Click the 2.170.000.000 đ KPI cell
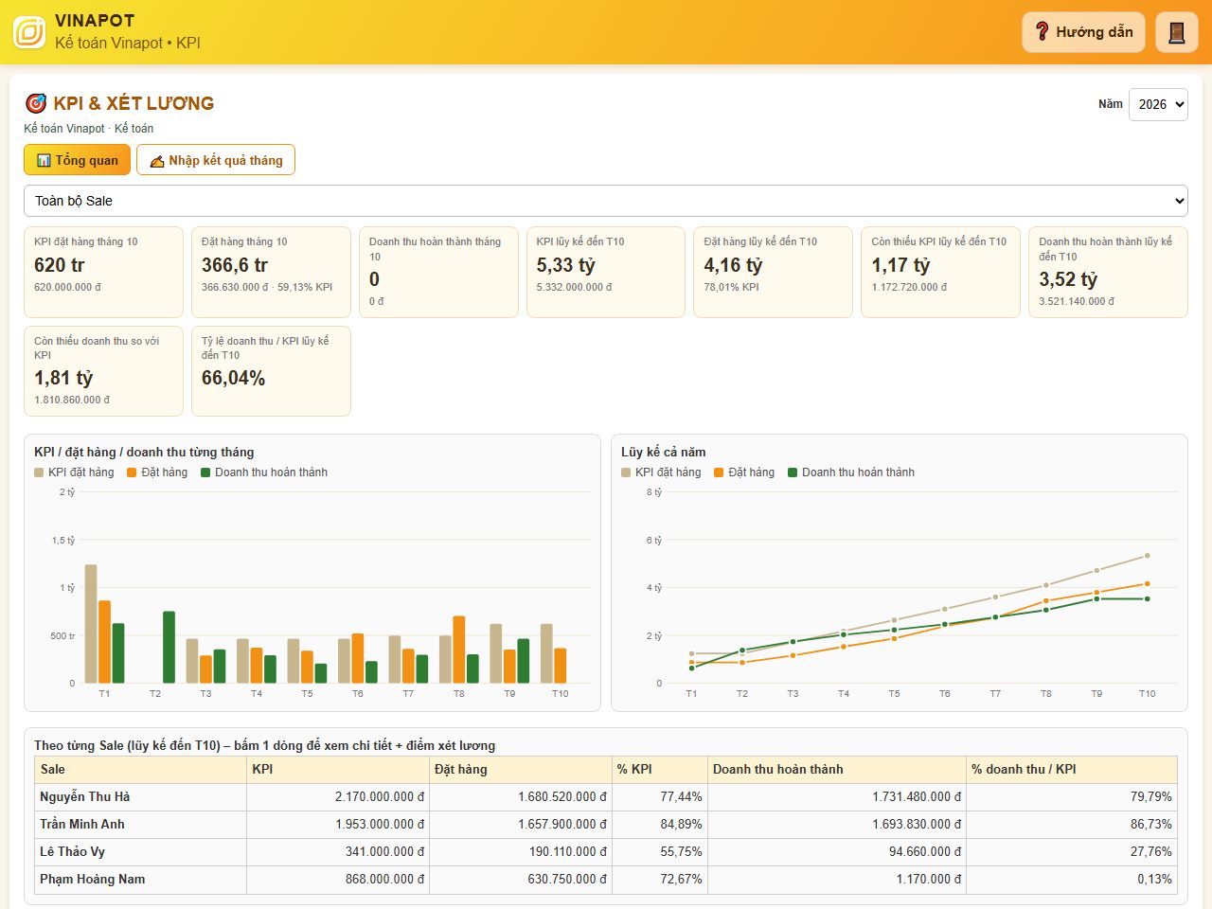The image size is (1212, 909). pyautogui.click(x=338, y=797)
